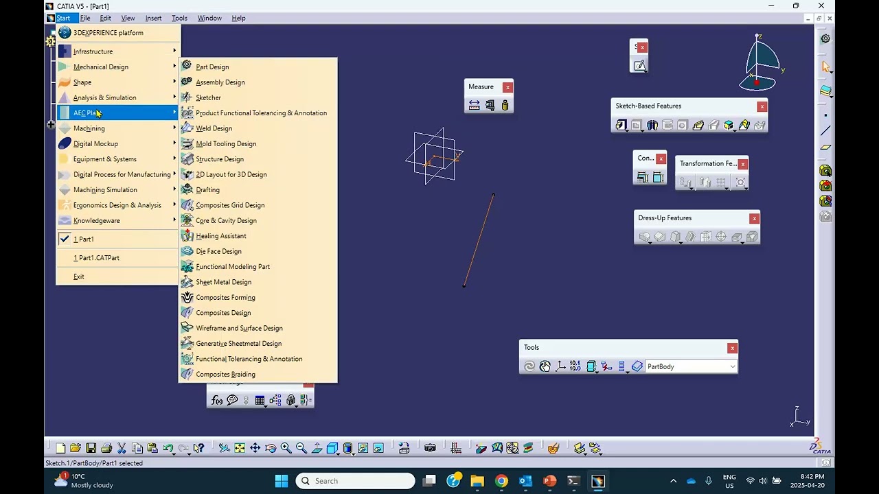879x494 pixels.
Task: Close the Sketch-Based Features toolbar
Action: (762, 106)
